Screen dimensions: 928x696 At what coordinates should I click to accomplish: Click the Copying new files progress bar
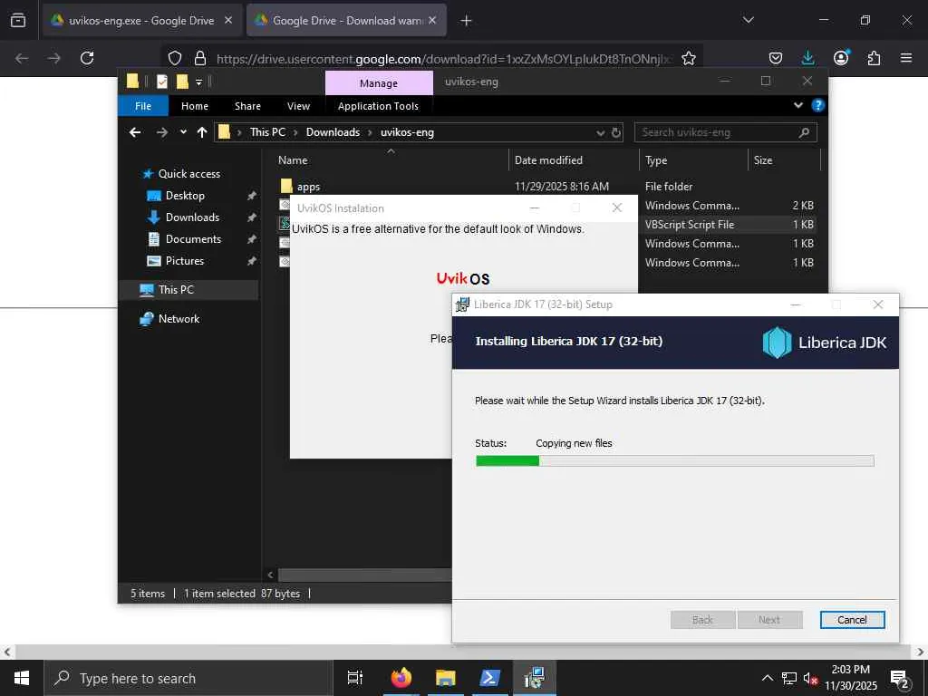tap(674, 461)
